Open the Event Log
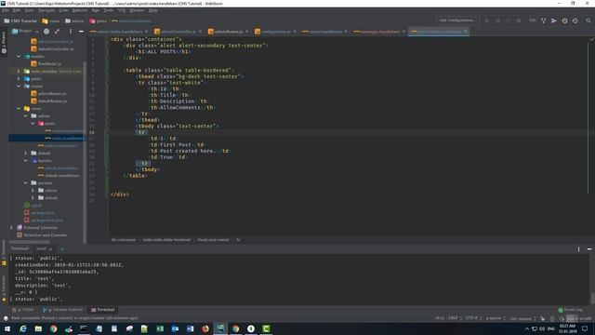The width and height of the screenshot is (595, 335). point(570,310)
